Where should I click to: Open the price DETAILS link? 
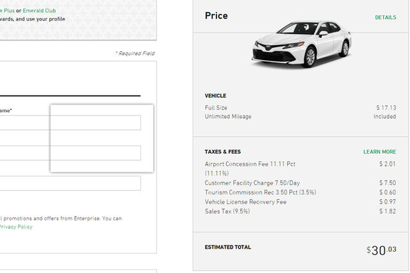click(385, 17)
